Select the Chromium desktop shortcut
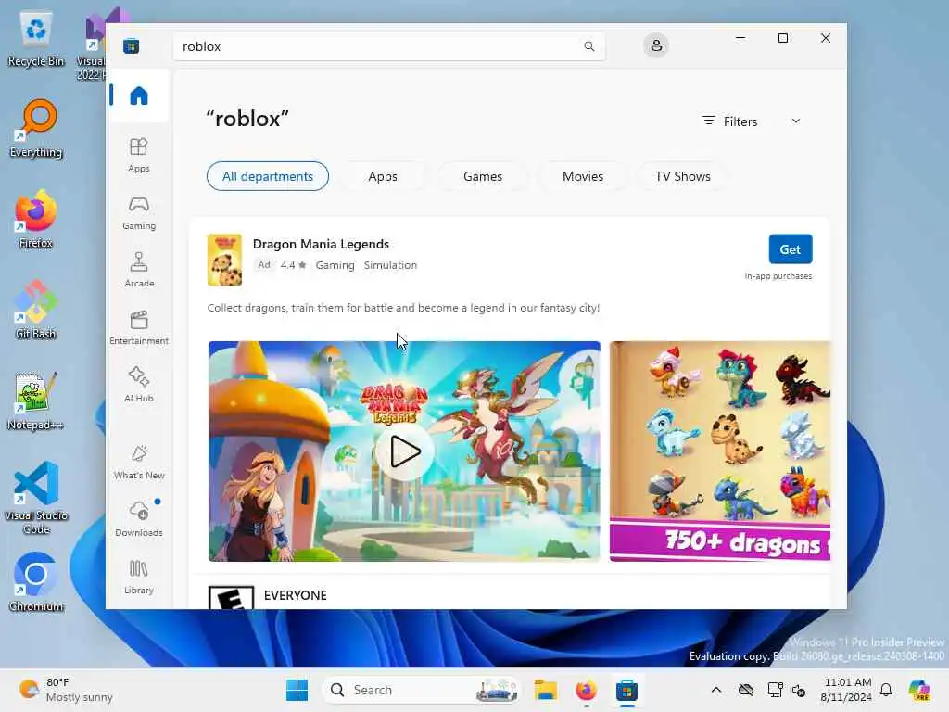 pos(36,583)
